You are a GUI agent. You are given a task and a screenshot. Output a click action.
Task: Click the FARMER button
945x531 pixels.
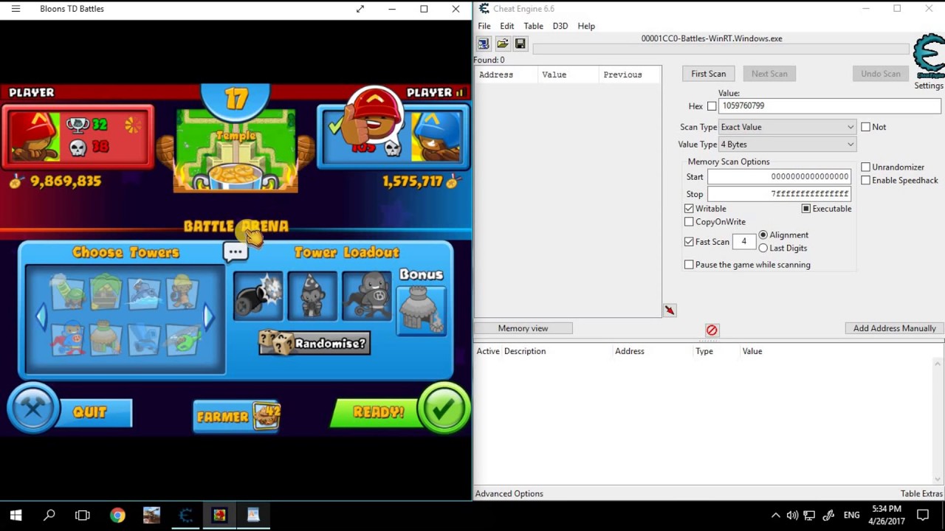pos(236,417)
